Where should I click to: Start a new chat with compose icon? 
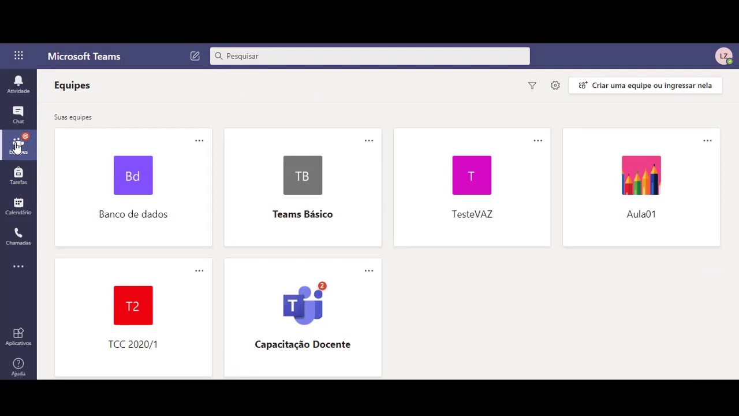click(195, 56)
